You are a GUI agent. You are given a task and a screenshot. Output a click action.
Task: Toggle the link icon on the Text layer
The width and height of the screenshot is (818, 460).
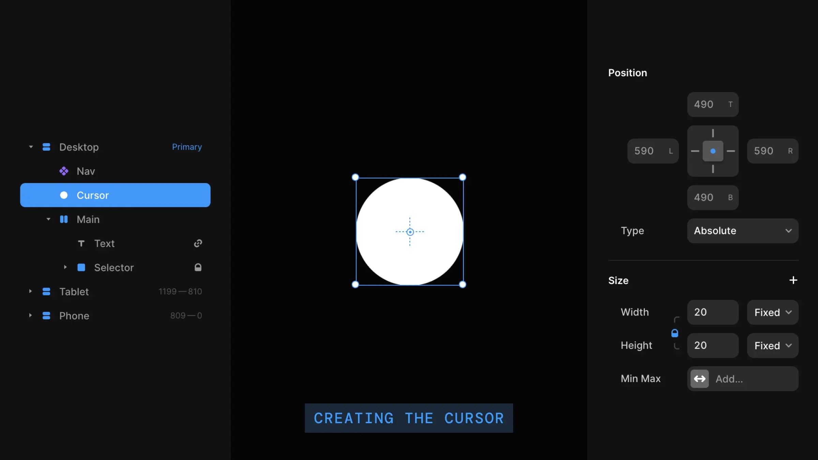point(198,243)
